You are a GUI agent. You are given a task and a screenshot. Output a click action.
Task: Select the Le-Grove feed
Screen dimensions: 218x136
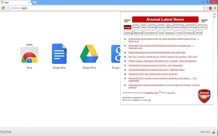[x=203, y=27]
